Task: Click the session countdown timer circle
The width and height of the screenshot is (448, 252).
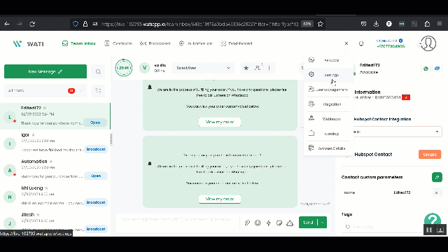Action: click(x=124, y=68)
